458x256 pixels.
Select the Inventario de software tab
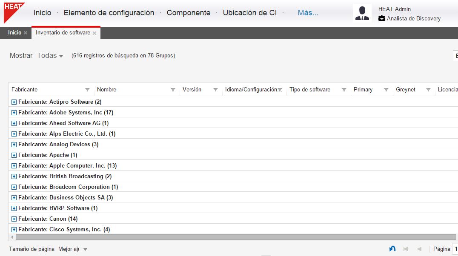pos(63,33)
